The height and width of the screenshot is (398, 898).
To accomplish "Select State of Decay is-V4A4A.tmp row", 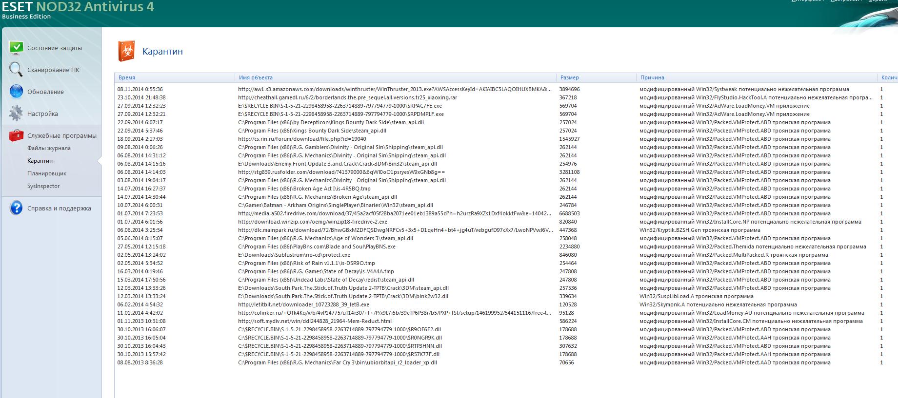I will pos(506,272).
